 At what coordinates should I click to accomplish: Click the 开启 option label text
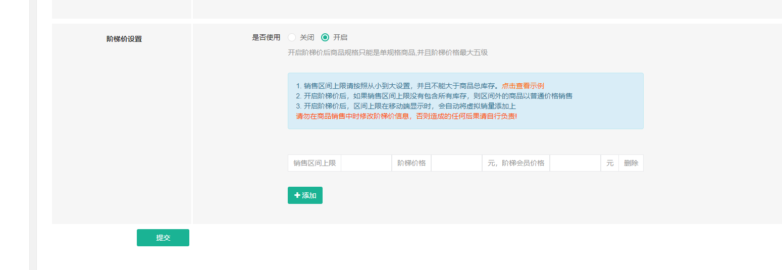[x=340, y=37]
